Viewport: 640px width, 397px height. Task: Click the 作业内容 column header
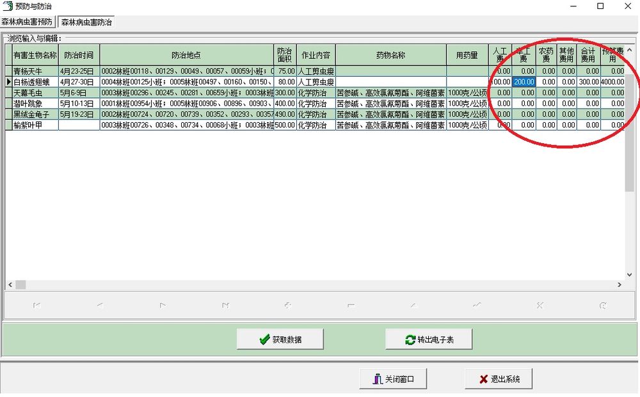coord(316,55)
